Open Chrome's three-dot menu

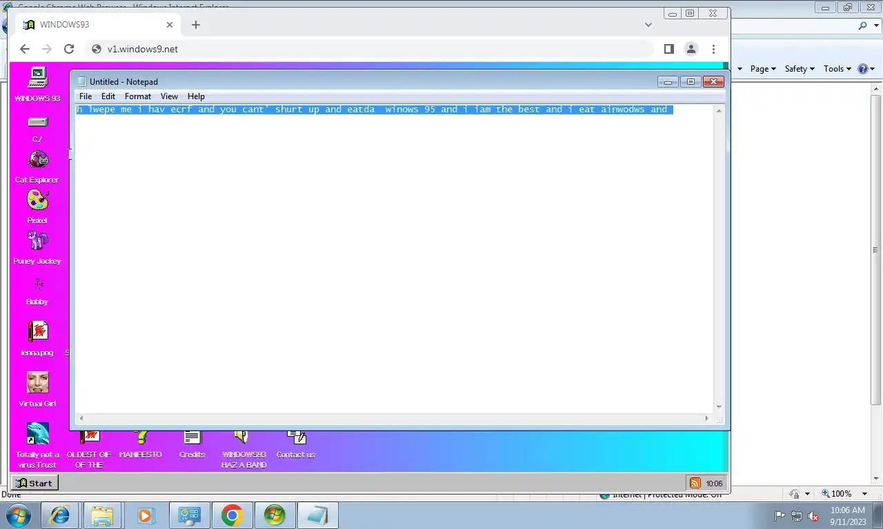[x=713, y=49]
